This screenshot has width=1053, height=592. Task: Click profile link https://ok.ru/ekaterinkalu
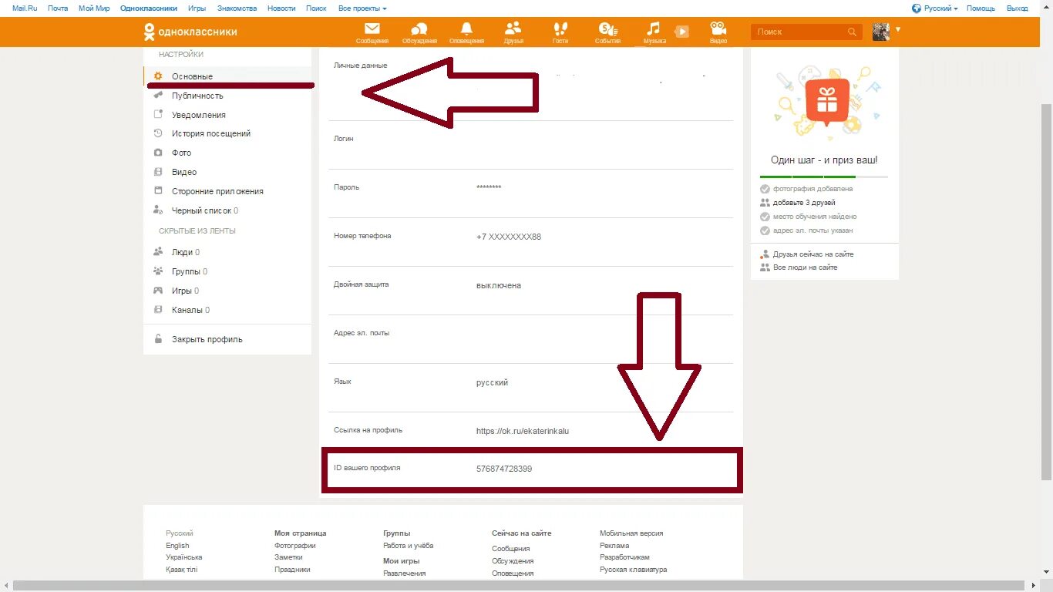[523, 431]
